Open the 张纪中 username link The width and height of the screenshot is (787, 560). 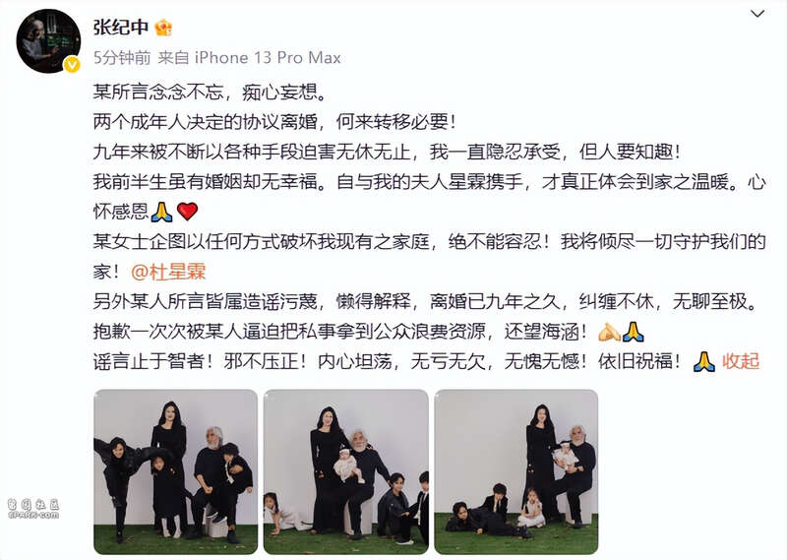coord(120,28)
